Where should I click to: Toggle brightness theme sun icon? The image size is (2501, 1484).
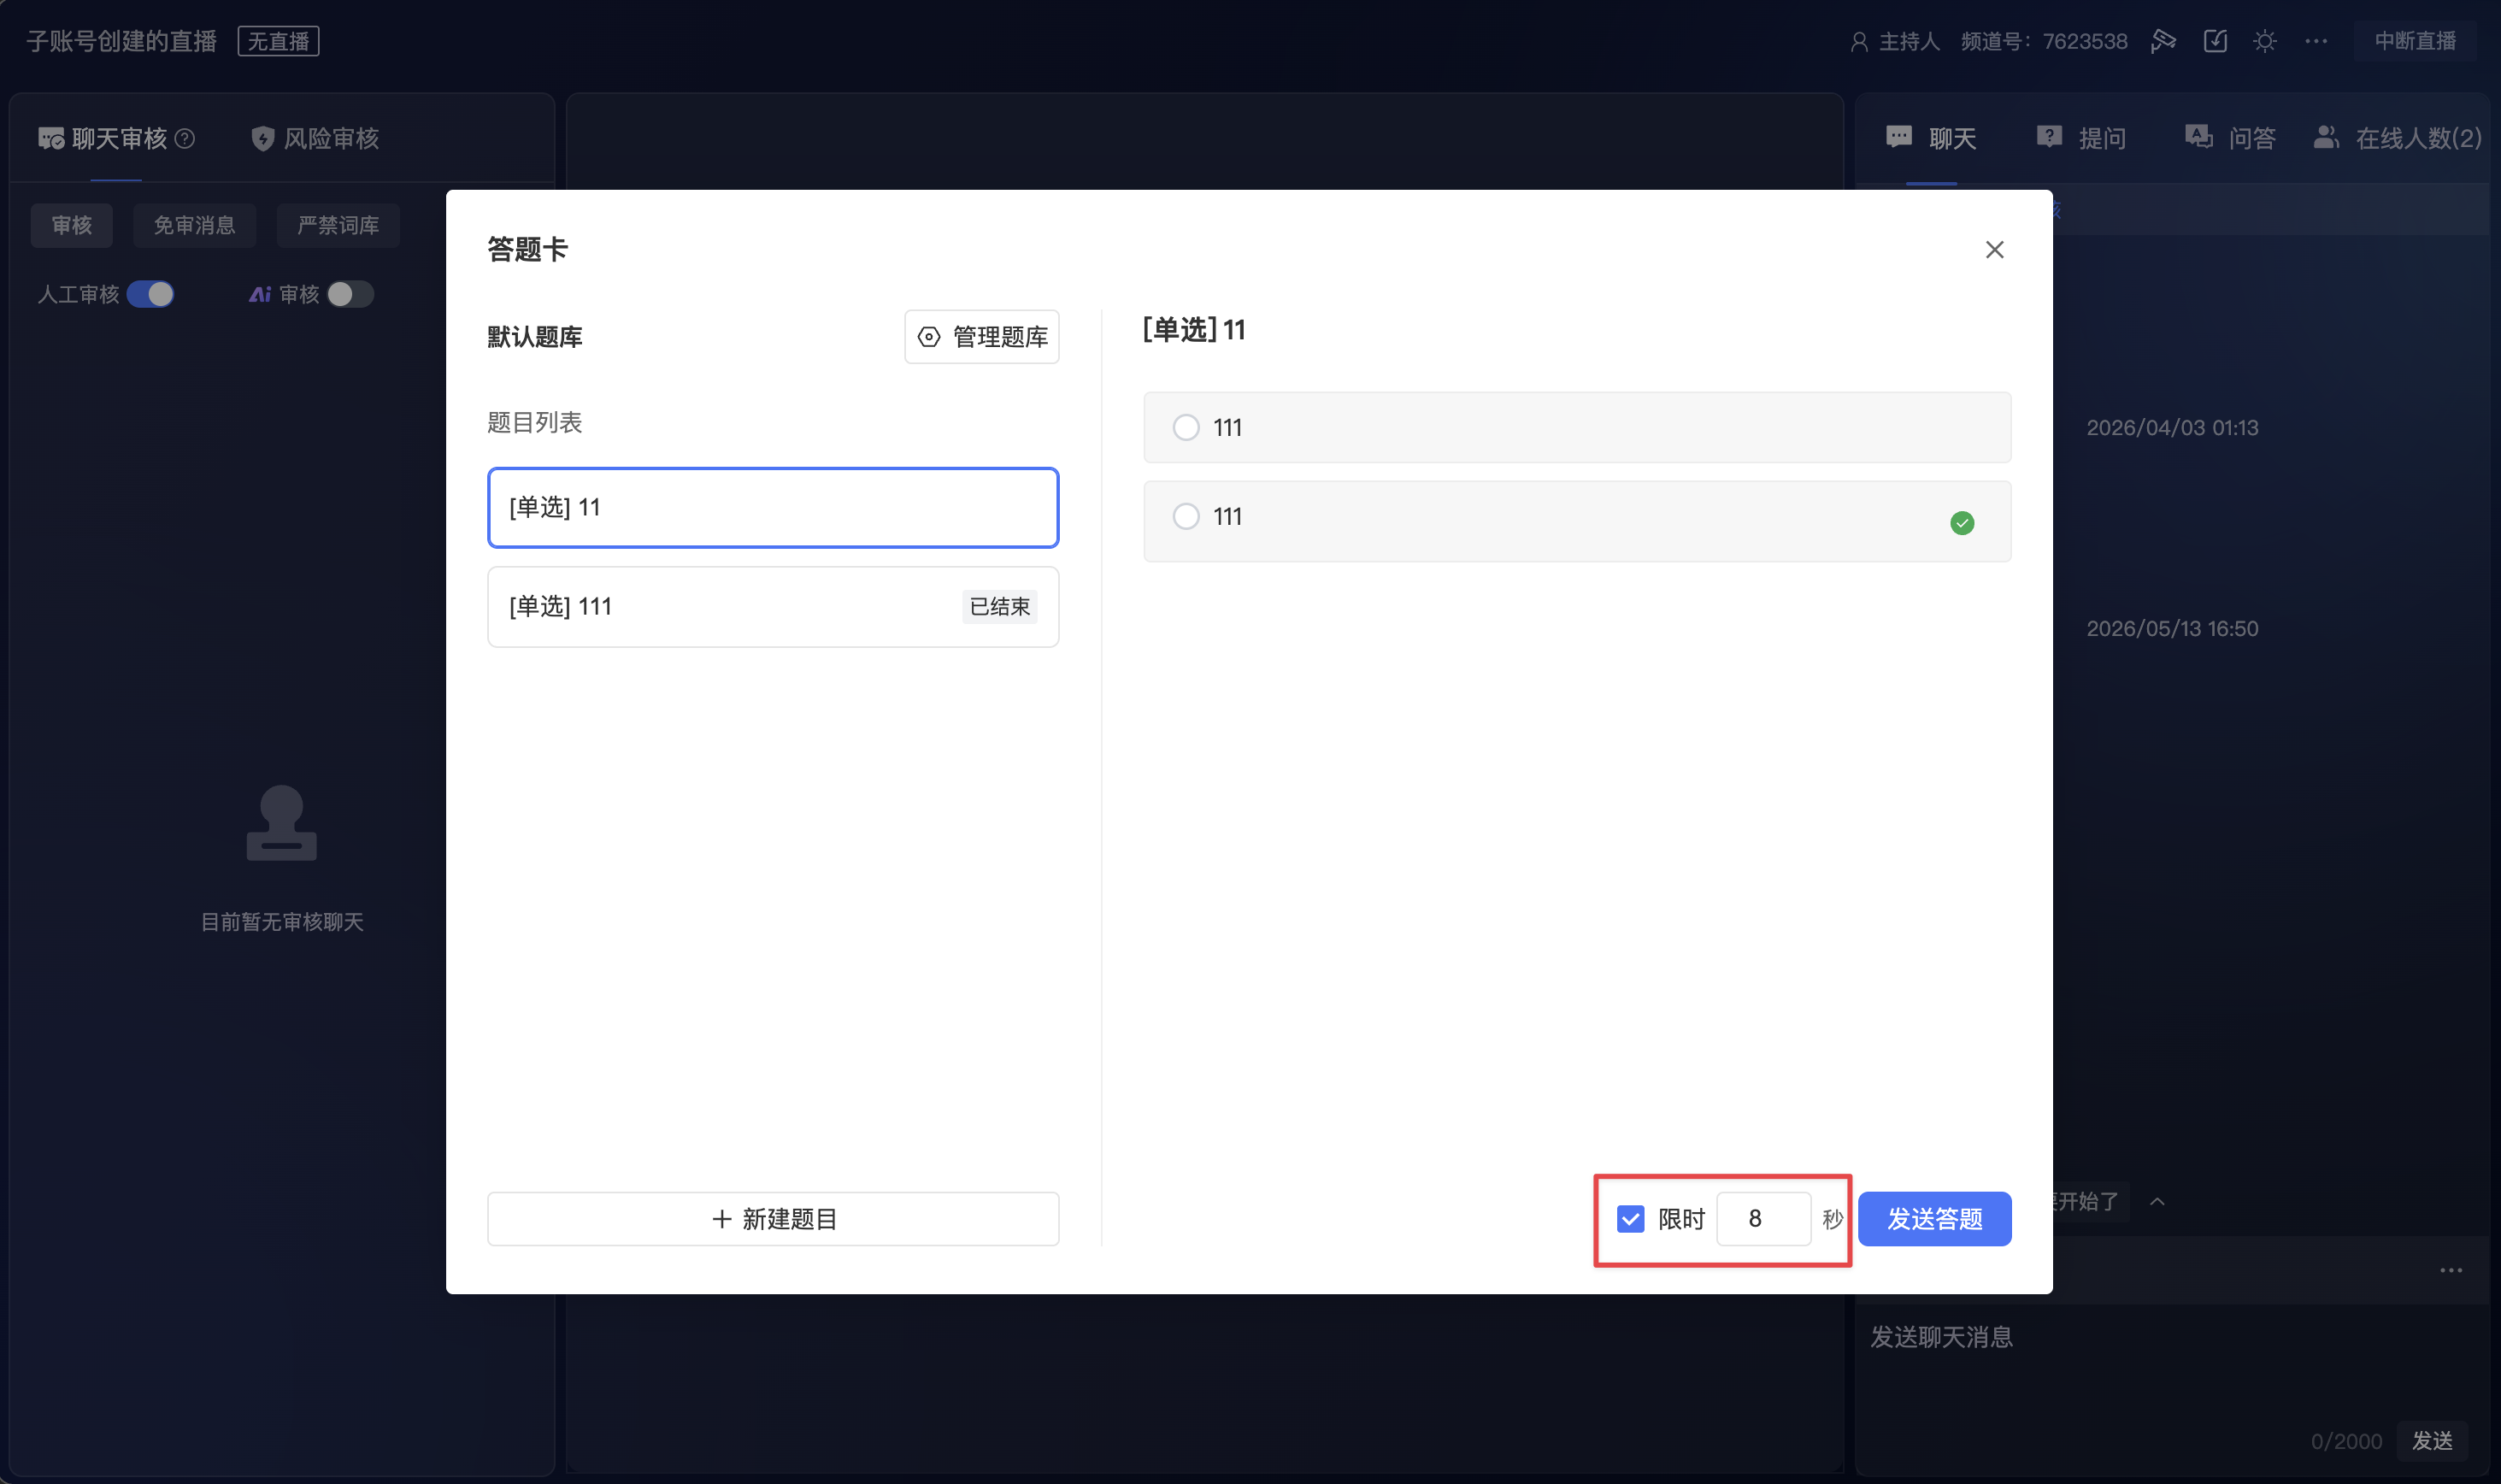pos(2265,41)
